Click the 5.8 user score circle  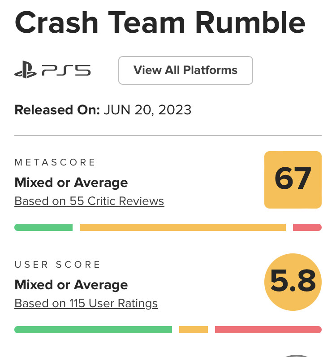[293, 282]
